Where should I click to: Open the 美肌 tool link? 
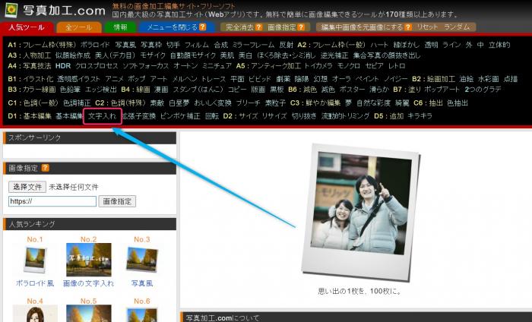227,55
